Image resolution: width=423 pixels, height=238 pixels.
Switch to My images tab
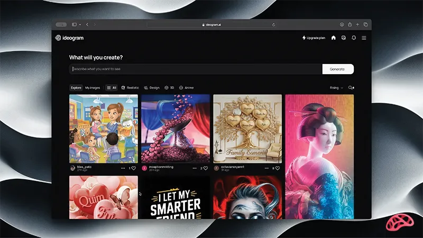coord(93,88)
